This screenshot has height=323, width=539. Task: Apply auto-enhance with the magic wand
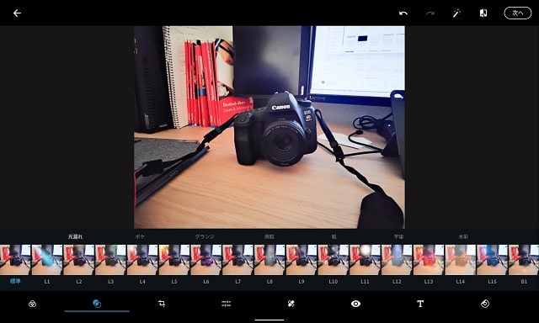(456, 13)
